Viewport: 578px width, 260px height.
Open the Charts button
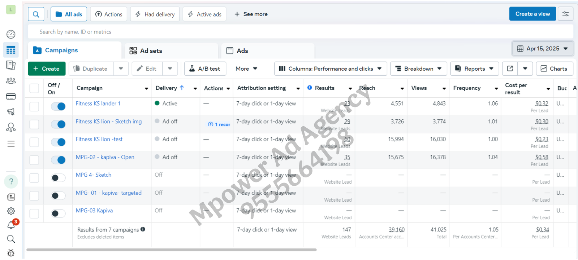[x=555, y=69]
